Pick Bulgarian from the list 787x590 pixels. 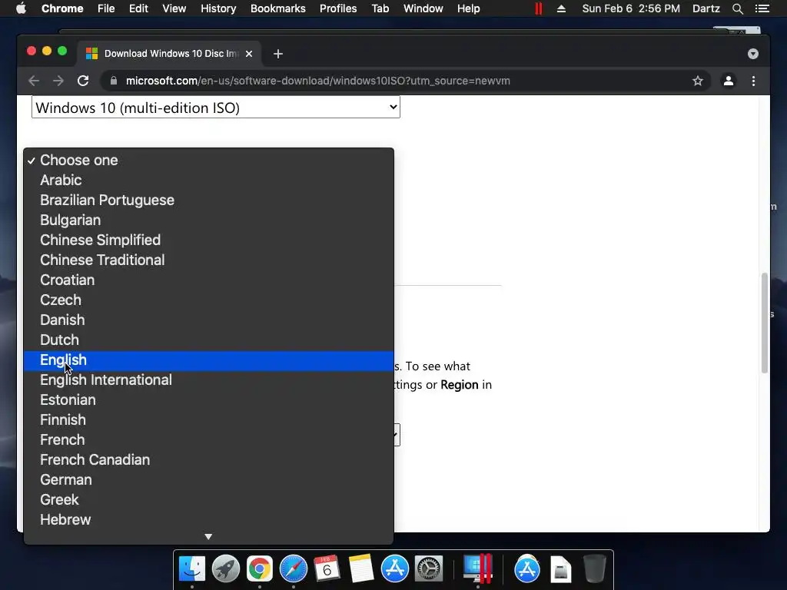(208, 220)
